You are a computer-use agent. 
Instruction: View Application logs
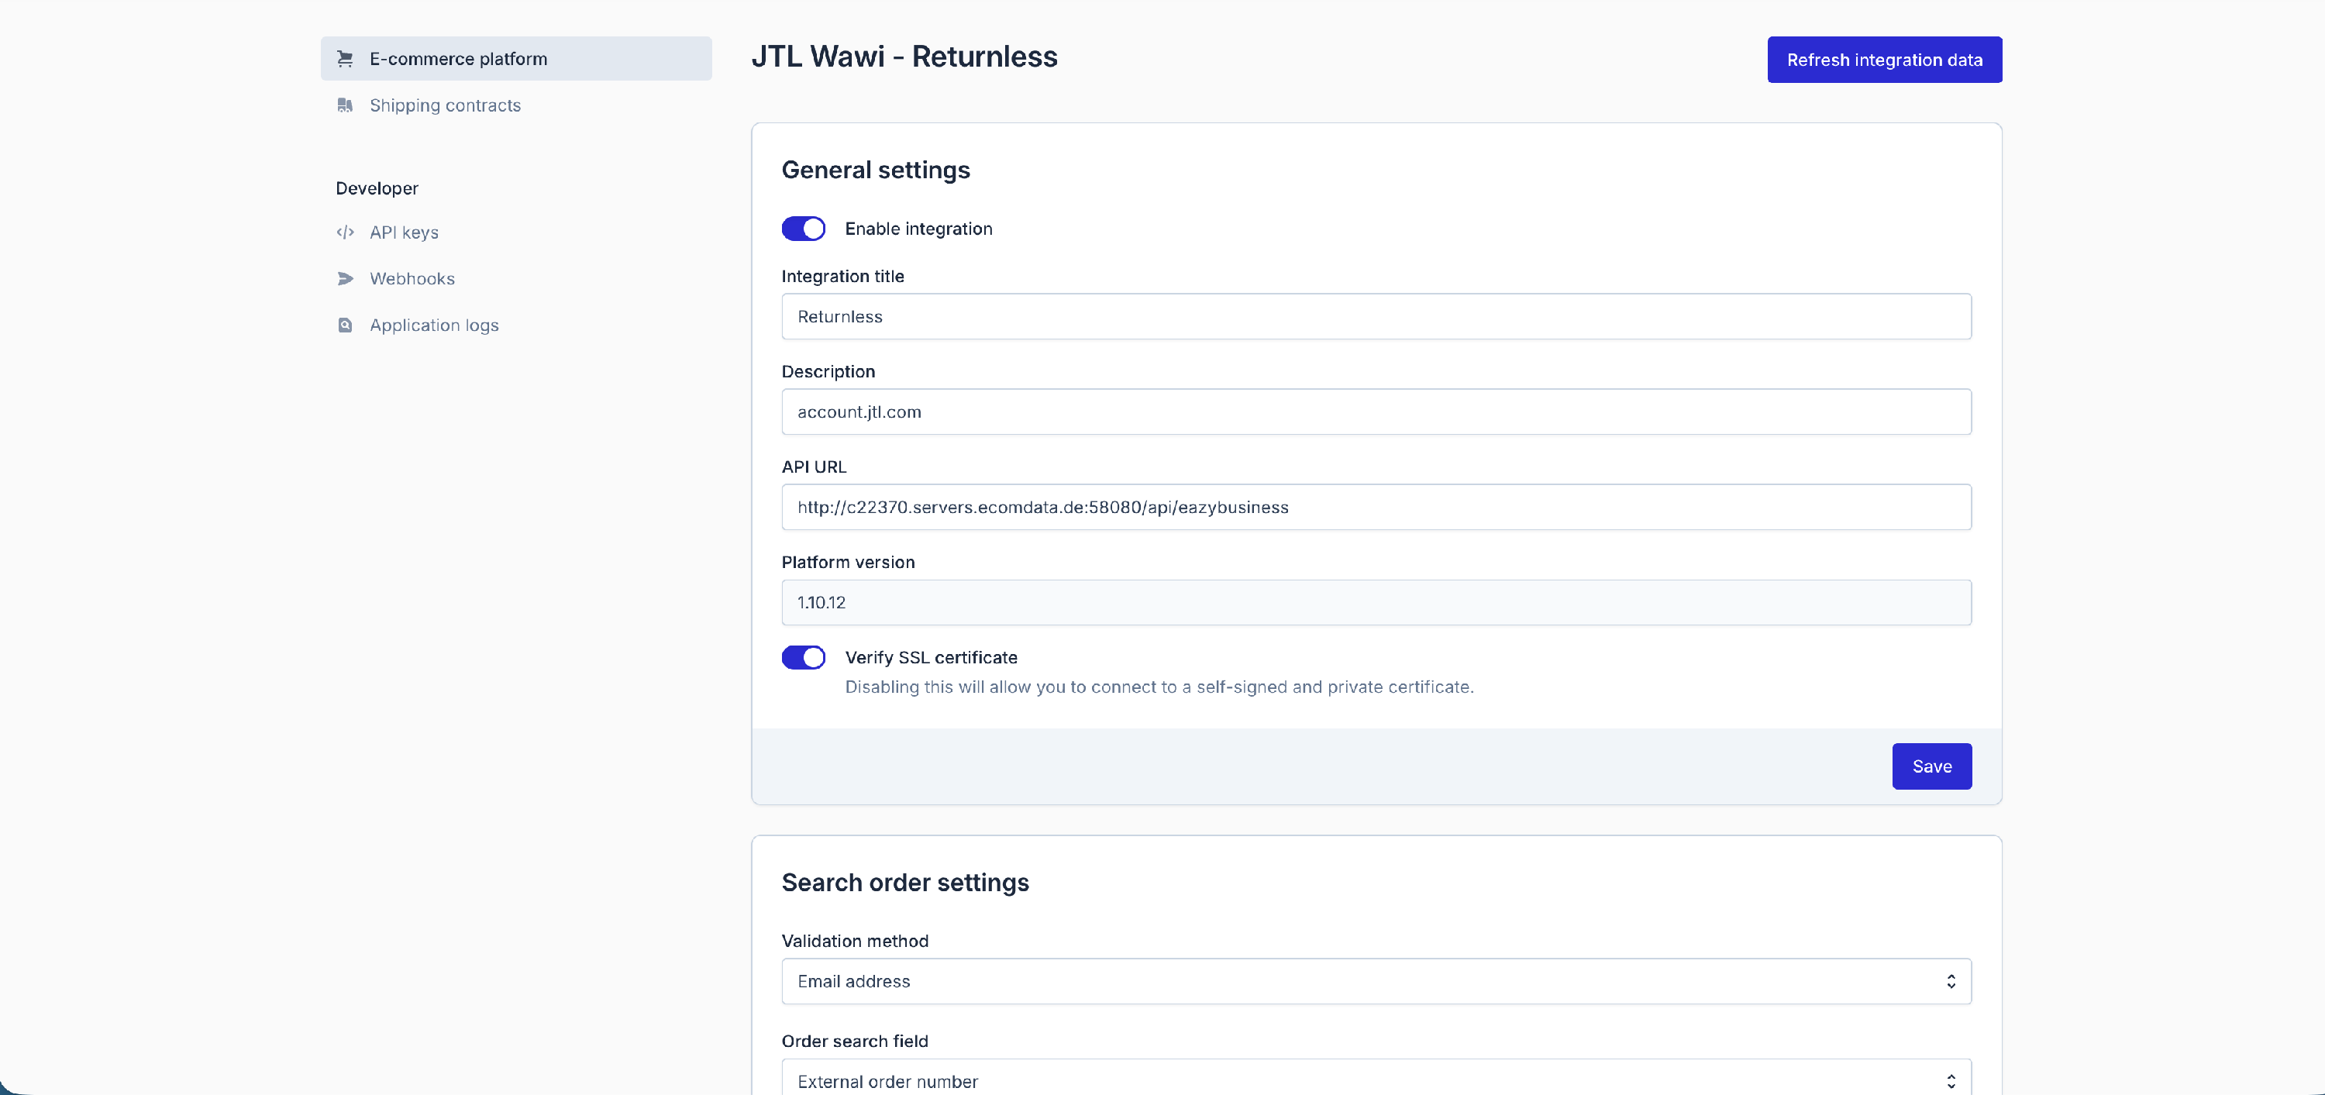[x=433, y=325]
